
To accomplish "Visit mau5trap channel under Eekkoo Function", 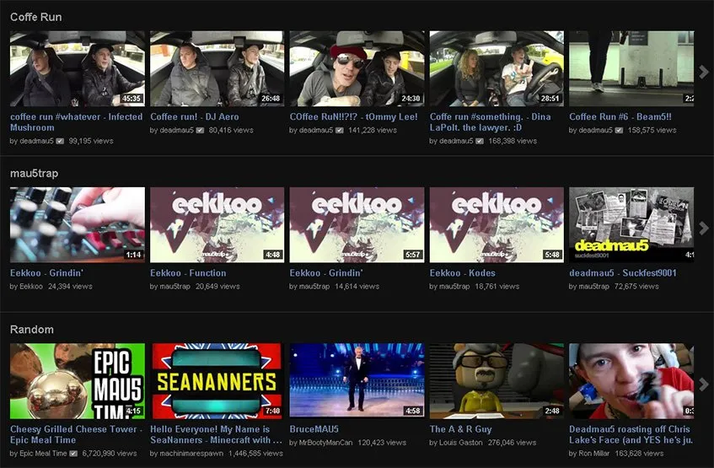I will (x=174, y=287).
